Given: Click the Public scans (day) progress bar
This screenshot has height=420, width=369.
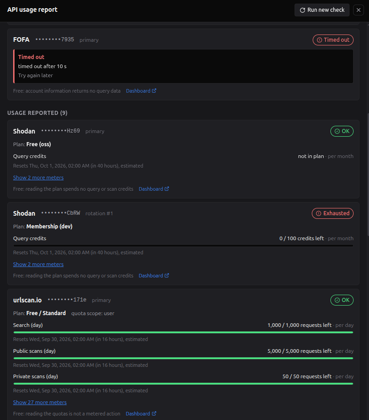Looking at the screenshot, I should pyautogui.click(x=183, y=358).
